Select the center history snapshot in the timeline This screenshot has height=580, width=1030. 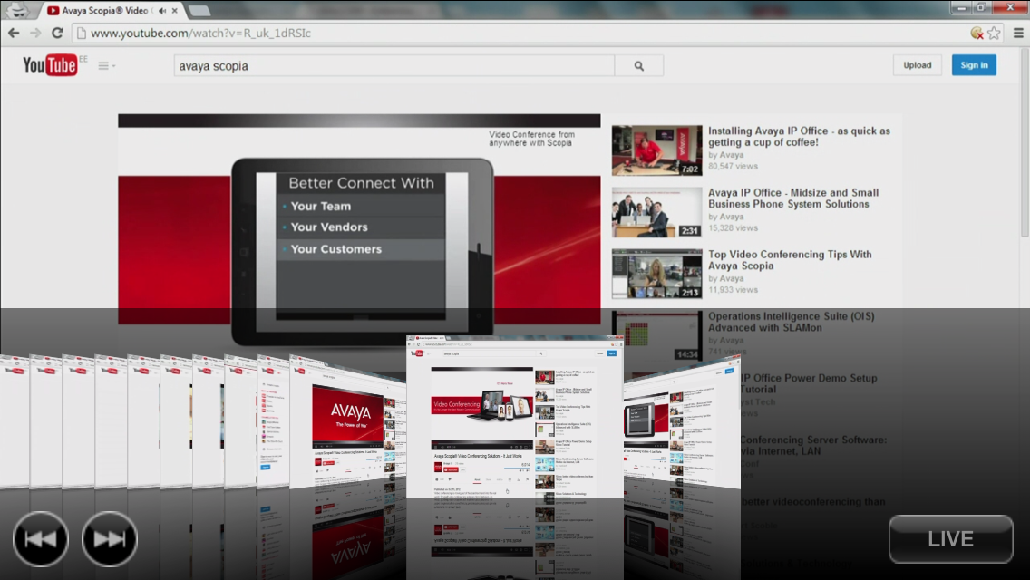tap(514, 417)
